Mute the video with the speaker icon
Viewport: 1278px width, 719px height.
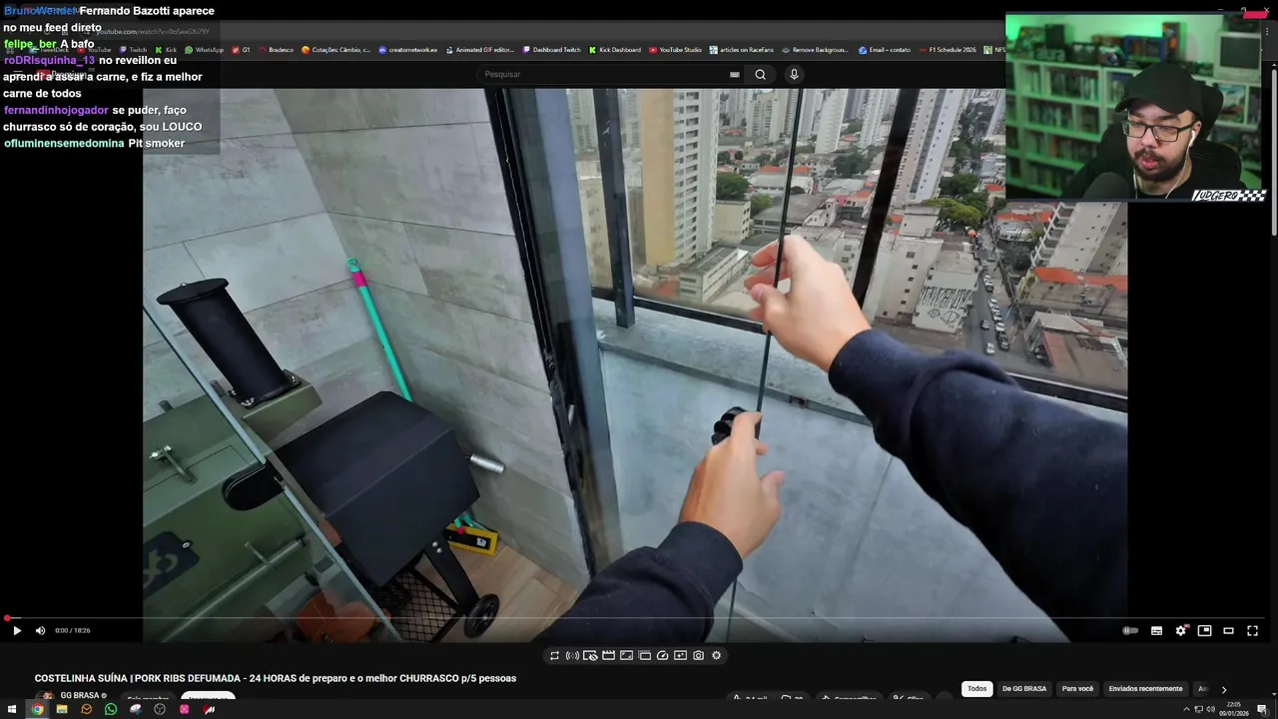(40, 630)
